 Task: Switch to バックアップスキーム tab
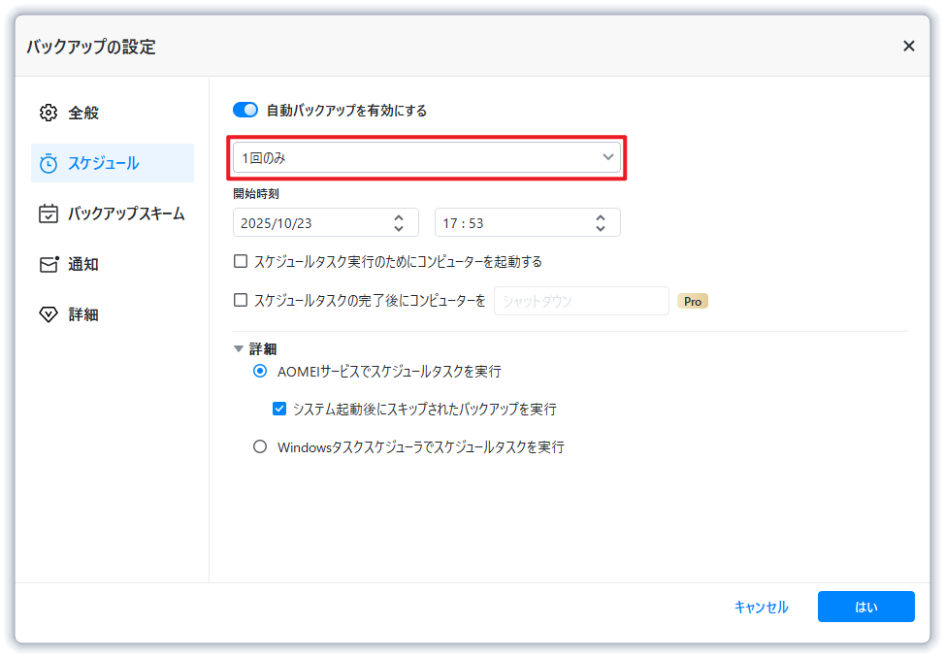(x=113, y=214)
